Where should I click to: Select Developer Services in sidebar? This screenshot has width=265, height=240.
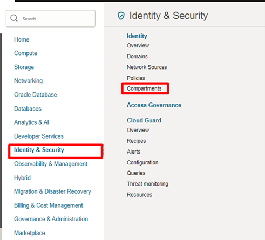[x=39, y=136]
